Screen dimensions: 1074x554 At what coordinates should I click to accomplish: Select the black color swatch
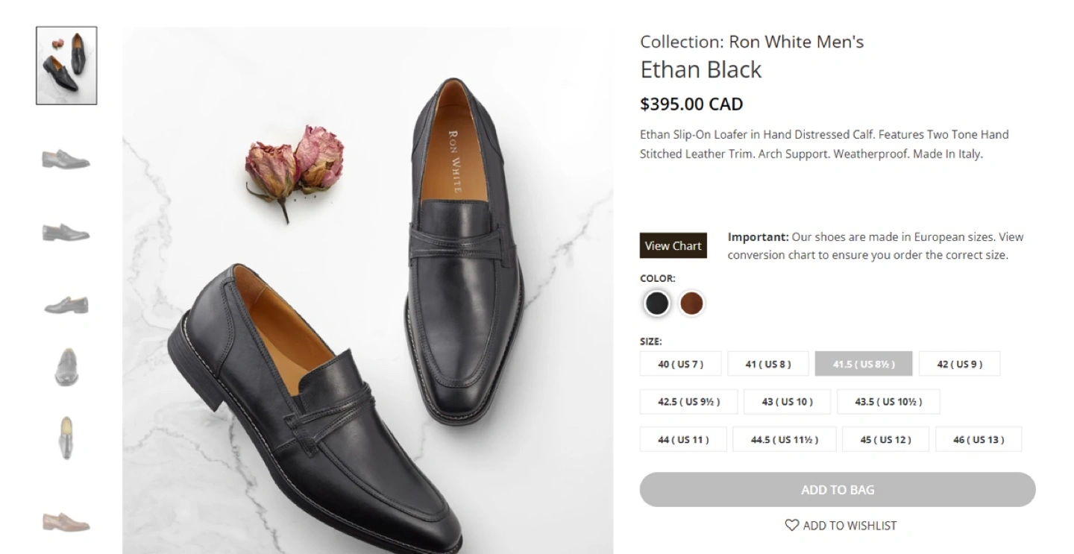click(x=657, y=303)
